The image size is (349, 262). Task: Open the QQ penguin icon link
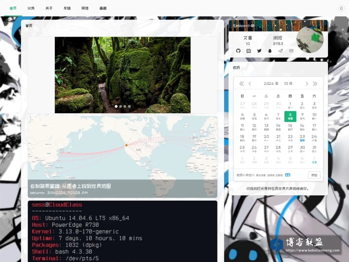click(x=270, y=51)
